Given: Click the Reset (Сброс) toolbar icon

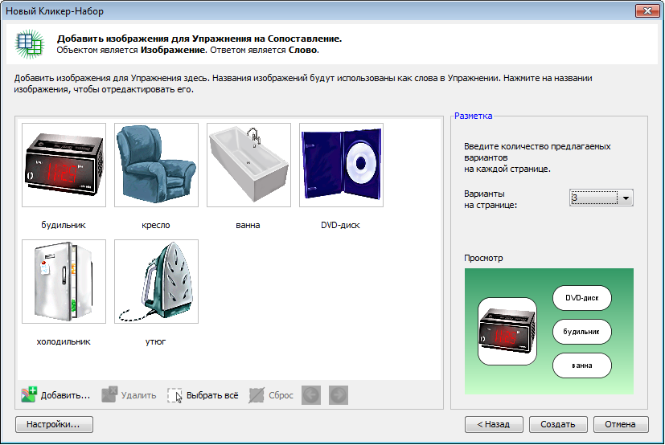Looking at the screenshot, I should tap(257, 394).
